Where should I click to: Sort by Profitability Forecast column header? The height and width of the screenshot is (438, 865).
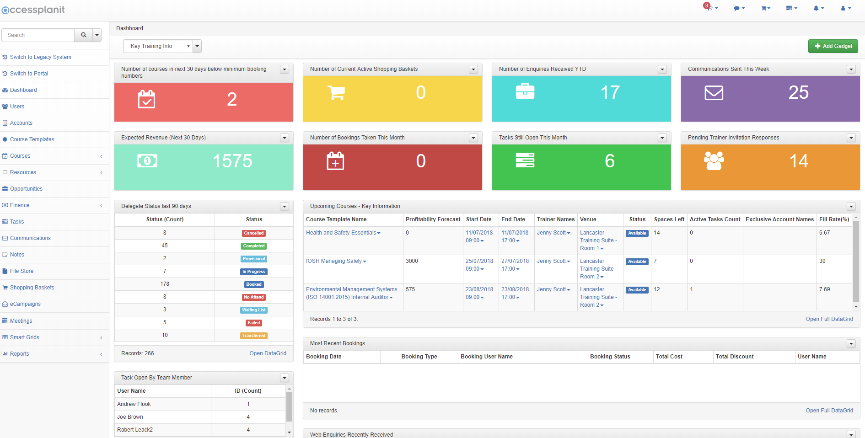(x=433, y=219)
